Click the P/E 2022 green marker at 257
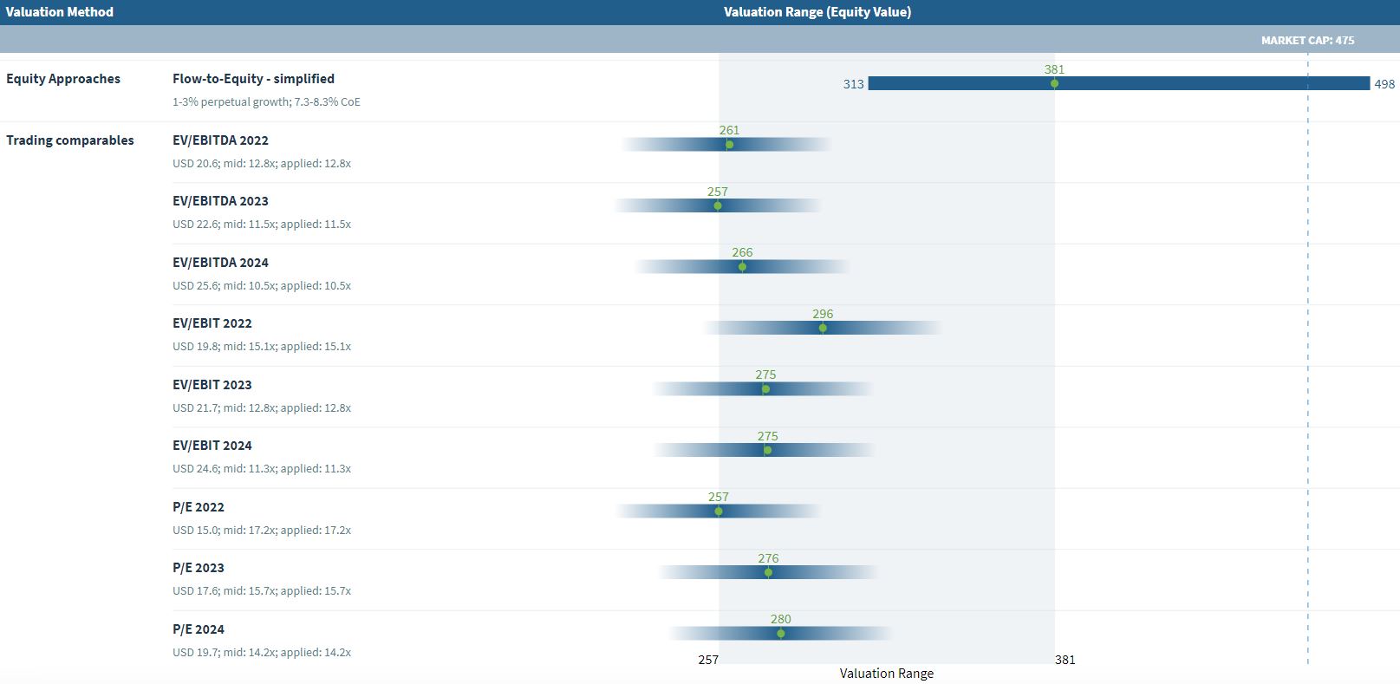The height and width of the screenshot is (684, 1400). click(718, 511)
